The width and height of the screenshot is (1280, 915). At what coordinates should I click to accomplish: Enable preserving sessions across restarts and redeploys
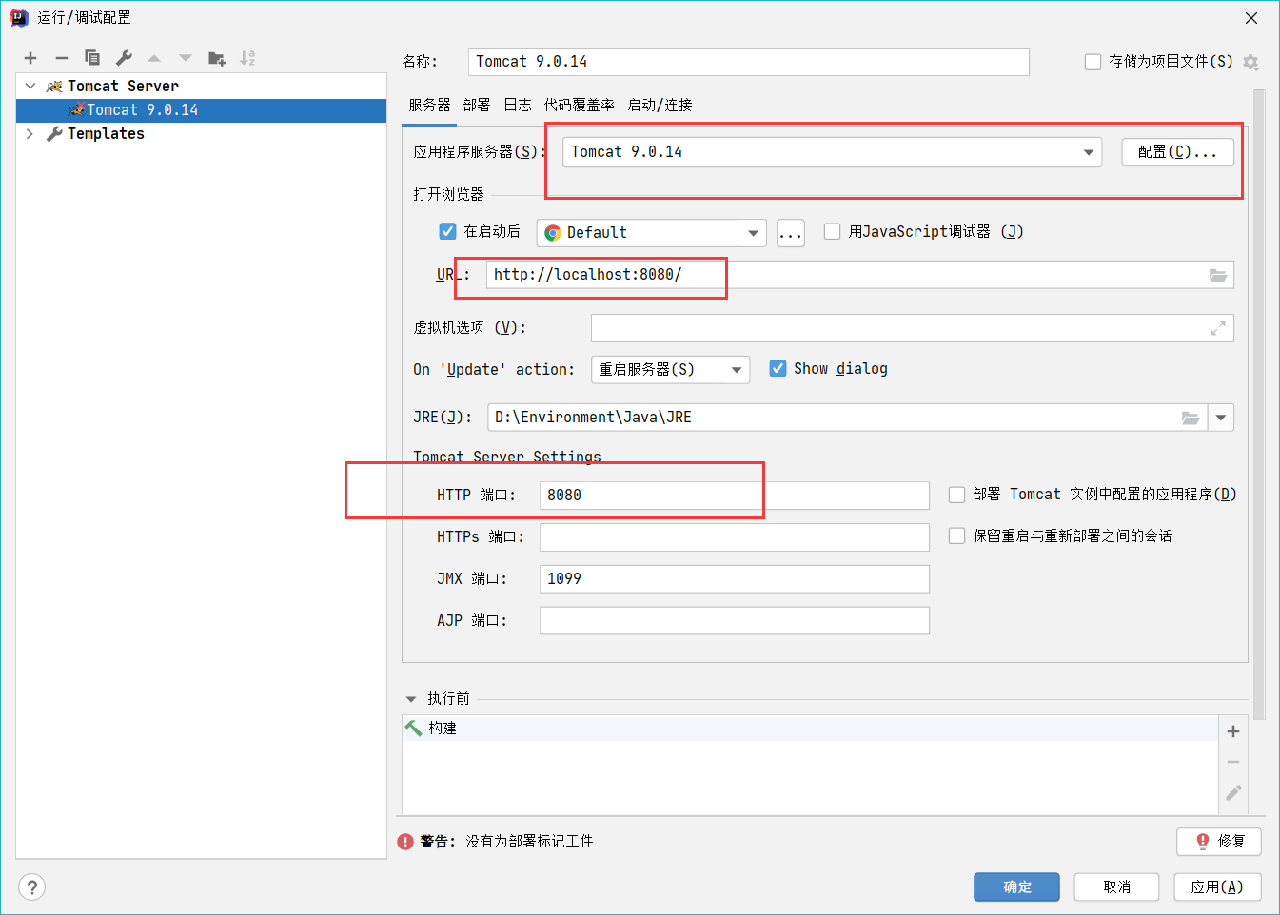957,535
